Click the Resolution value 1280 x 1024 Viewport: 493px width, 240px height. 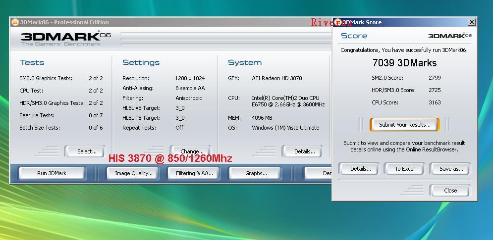(190, 78)
